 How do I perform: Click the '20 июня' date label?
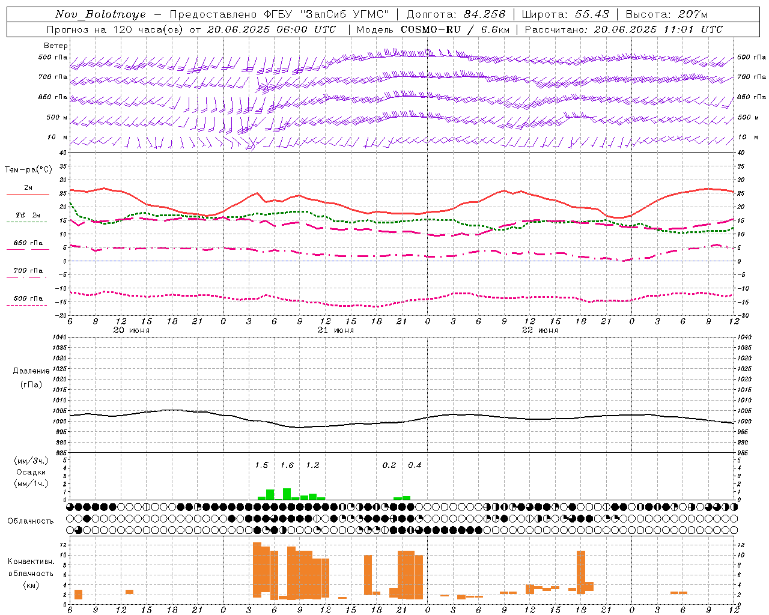click(132, 330)
